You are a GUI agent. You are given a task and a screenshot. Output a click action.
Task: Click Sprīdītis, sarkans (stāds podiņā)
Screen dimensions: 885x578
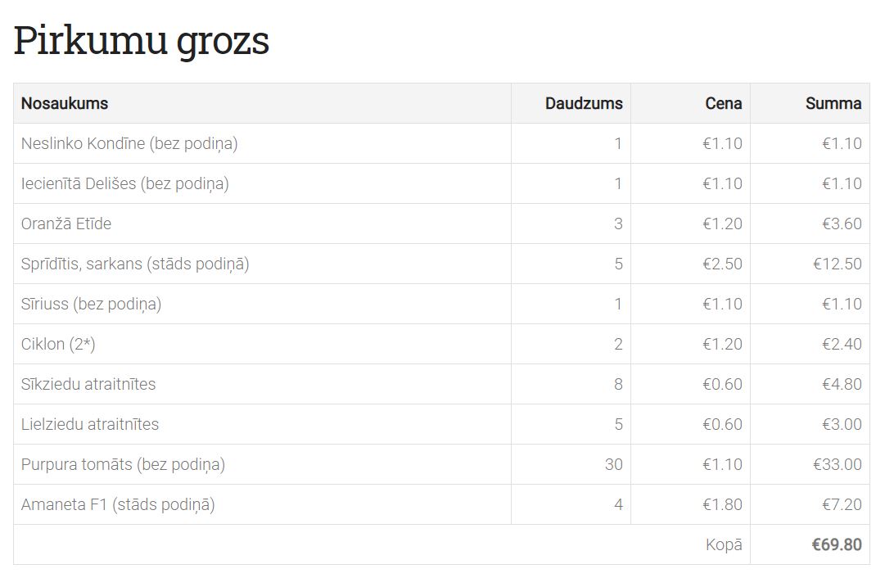click(135, 264)
